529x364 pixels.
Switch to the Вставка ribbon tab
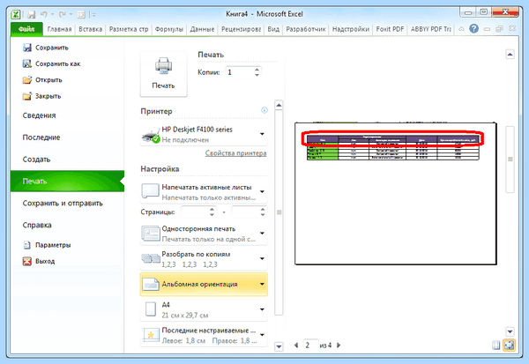91,29
